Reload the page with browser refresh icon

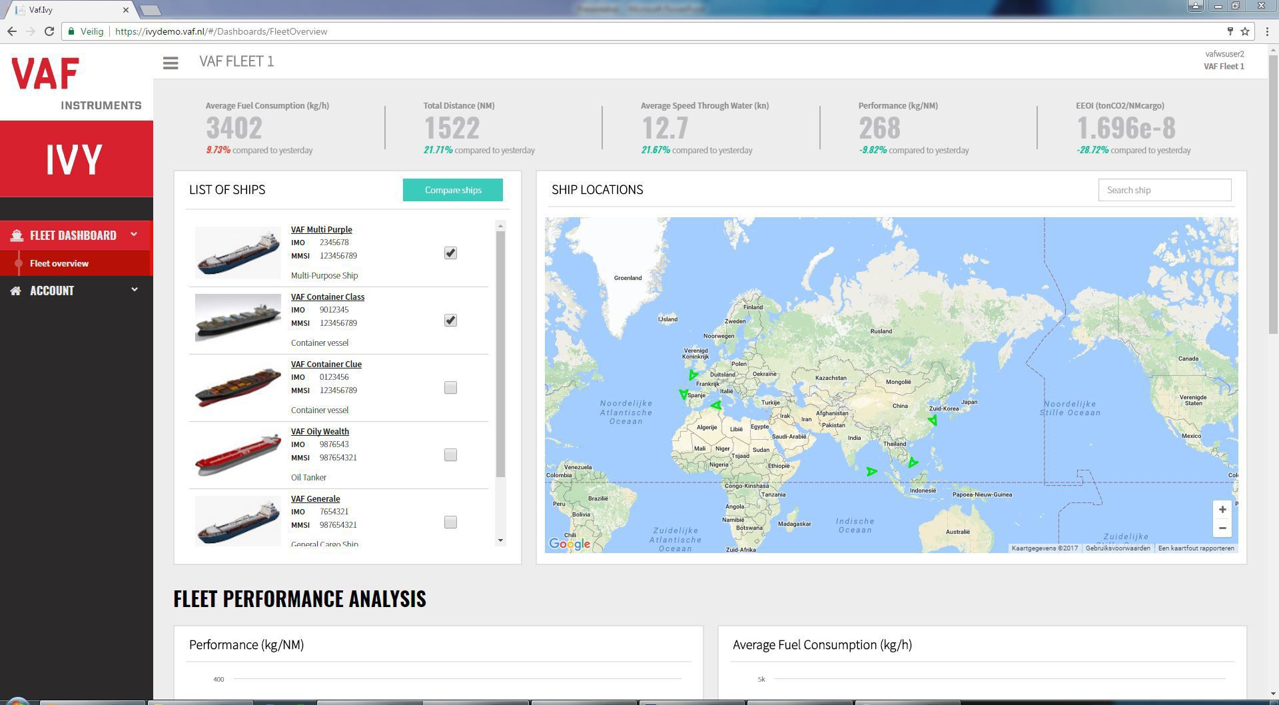49,31
